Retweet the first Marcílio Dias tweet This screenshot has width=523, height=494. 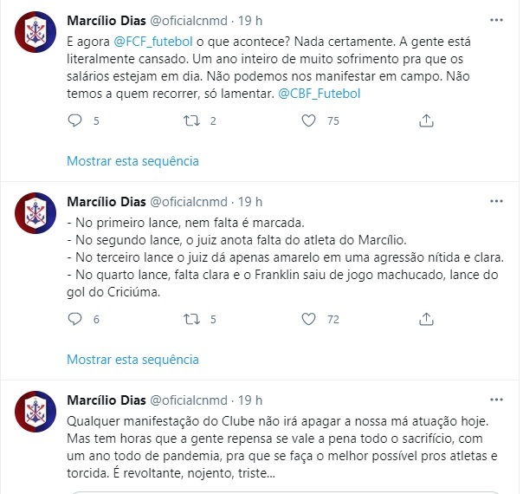[x=191, y=120]
